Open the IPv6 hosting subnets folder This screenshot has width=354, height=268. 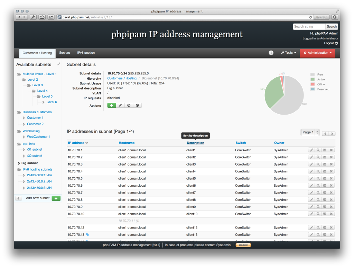click(37, 169)
